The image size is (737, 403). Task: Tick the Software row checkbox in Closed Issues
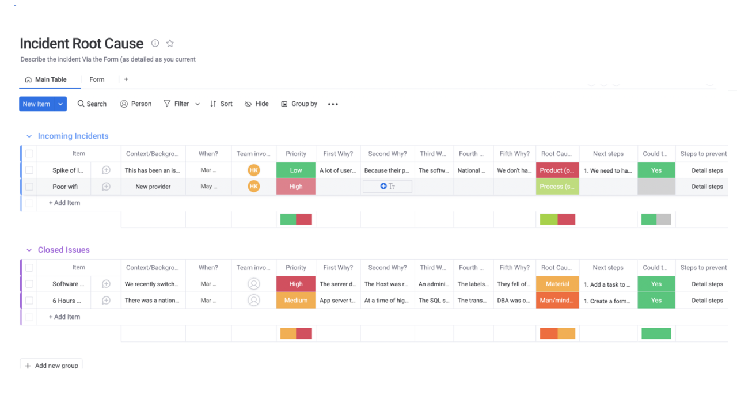click(29, 284)
